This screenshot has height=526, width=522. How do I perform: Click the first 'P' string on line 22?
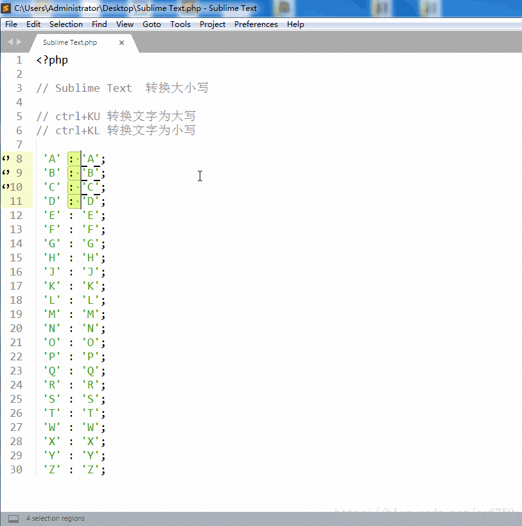(x=52, y=356)
